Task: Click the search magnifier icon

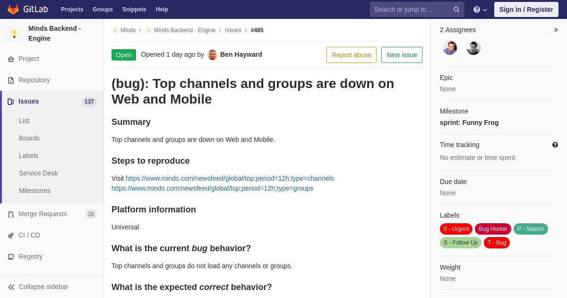Action: click(x=456, y=9)
